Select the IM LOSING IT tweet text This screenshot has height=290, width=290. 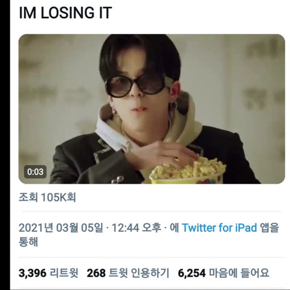point(65,13)
